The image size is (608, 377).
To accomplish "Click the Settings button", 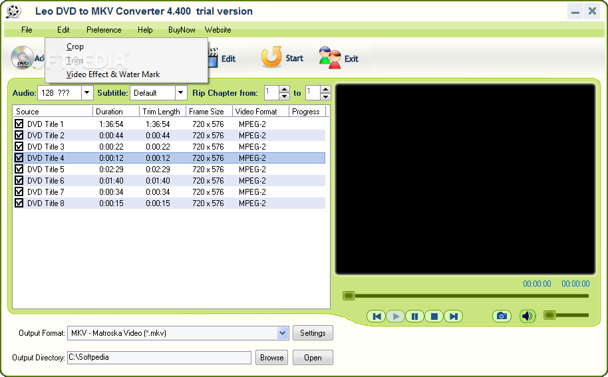I will coord(313,333).
